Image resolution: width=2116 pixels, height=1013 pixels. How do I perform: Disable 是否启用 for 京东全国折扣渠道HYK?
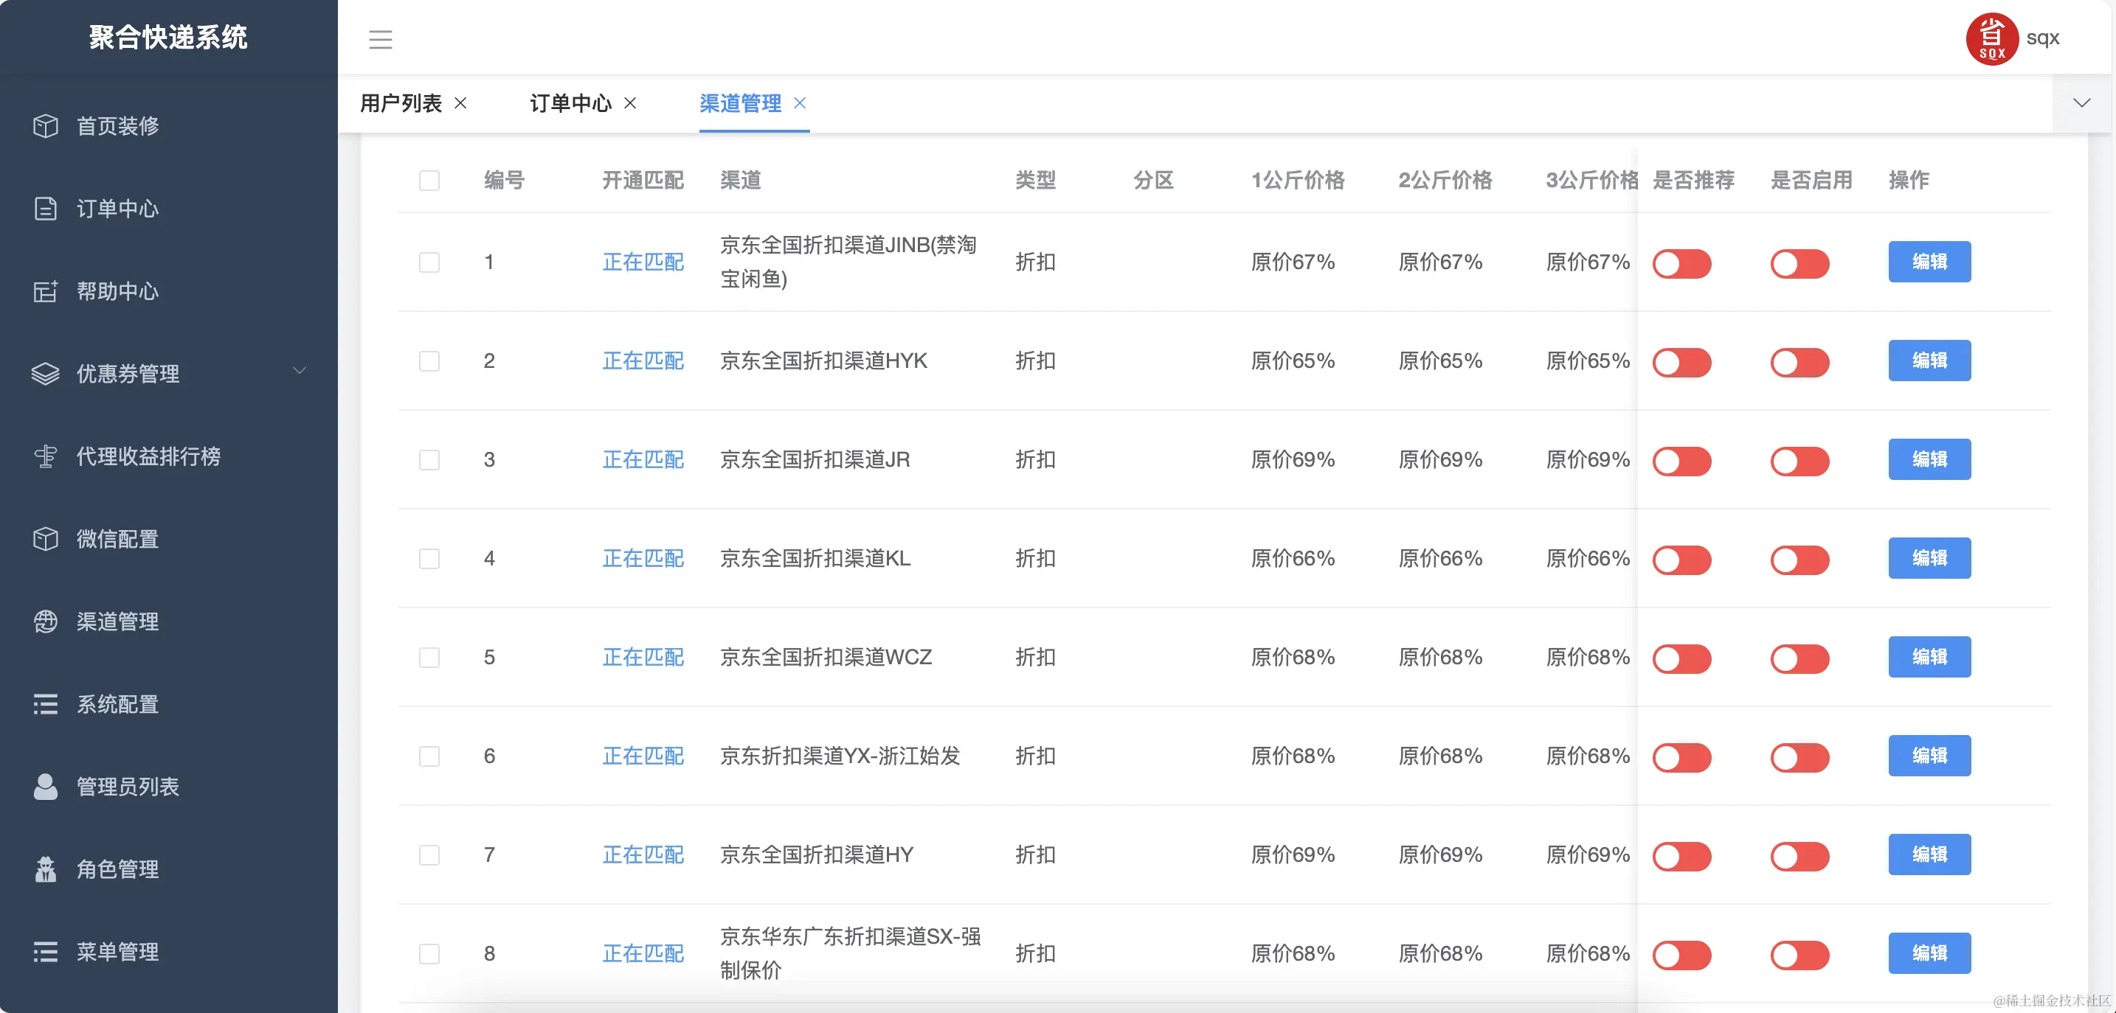[x=1799, y=362]
